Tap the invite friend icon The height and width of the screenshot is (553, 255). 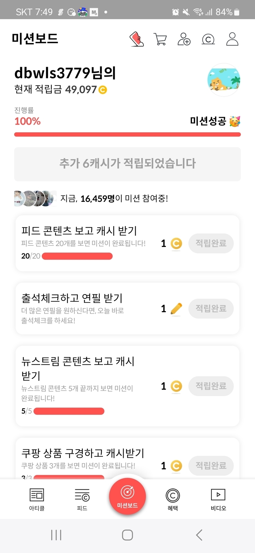point(184,39)
